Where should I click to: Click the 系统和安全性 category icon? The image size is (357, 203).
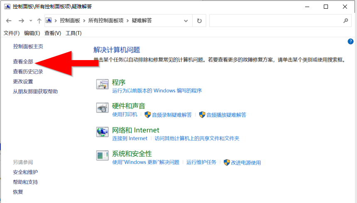(x=102, y=155)
